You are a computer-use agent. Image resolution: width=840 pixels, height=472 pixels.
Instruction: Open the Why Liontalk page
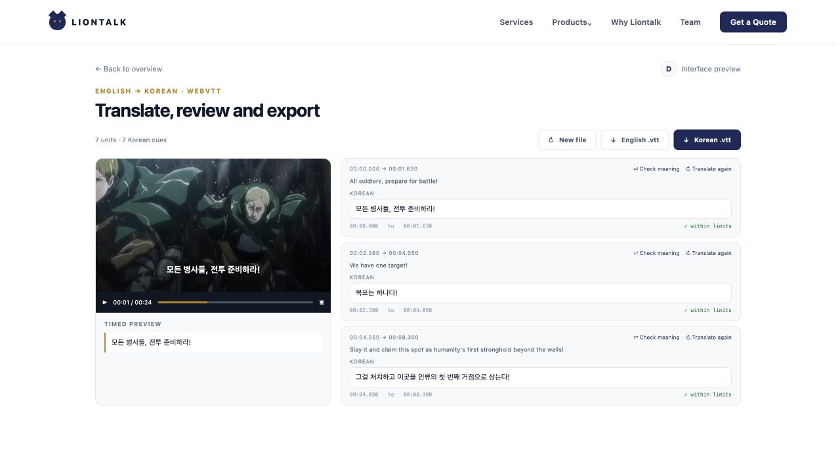pos(636,22)
